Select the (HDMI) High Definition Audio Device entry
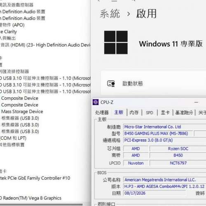 tap(45, 45)
